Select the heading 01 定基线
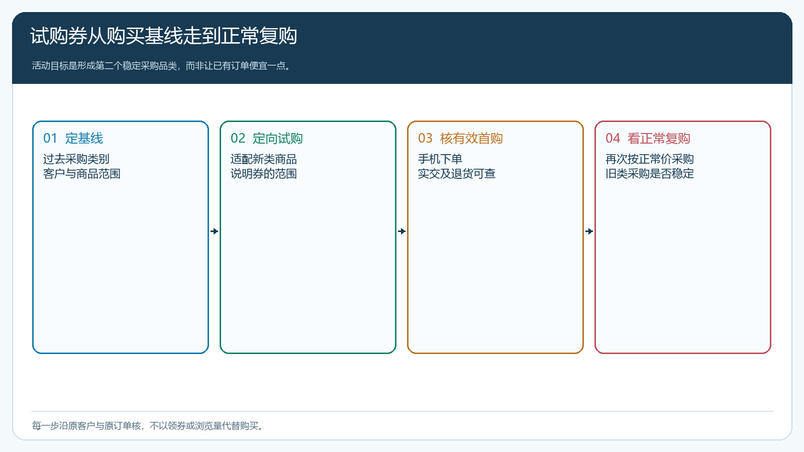The height and width of the screenshot is (452, 804). [x=73, y=138]
